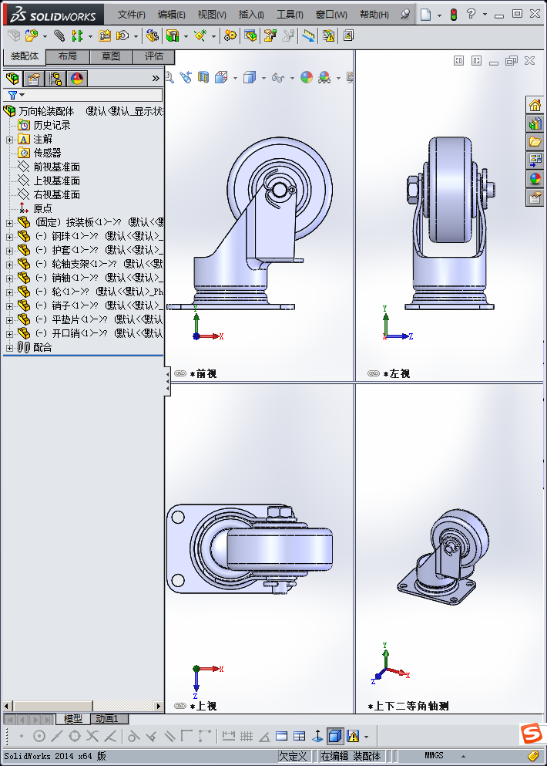Screen dimensions: 547x766
Task: Expand the 轮轴支架<1> component node
Action: tap(9, 265)
